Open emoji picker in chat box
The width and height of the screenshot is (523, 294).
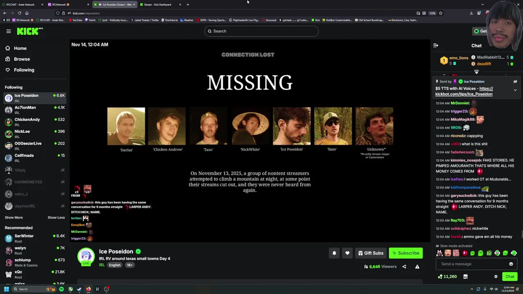pos(511,264)
